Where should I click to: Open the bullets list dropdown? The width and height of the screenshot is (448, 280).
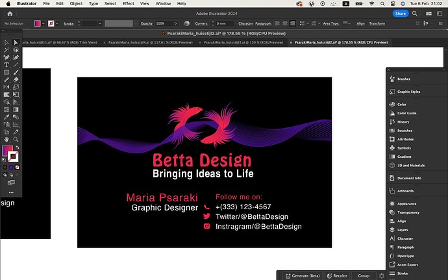[x=308, y=23]
